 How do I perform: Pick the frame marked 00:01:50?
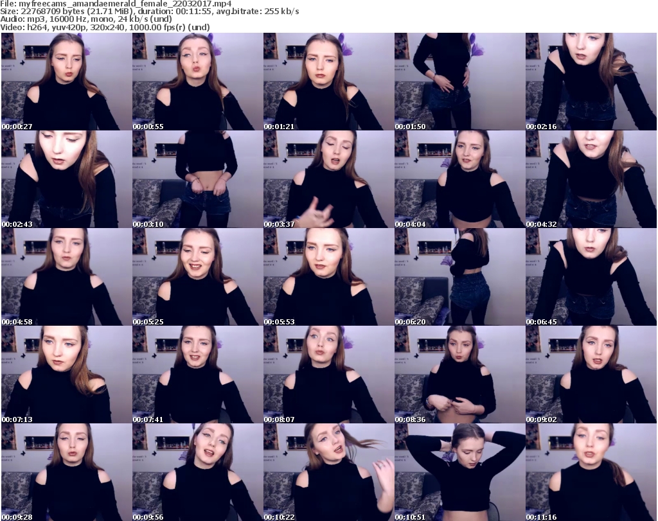point(459,82)
